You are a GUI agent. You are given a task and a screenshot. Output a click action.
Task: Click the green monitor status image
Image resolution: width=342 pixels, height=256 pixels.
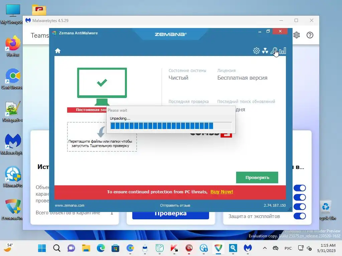(x=102, y=87)
